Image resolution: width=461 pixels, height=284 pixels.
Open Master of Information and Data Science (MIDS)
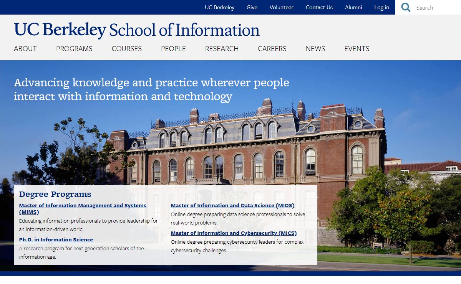coord(232,206)
